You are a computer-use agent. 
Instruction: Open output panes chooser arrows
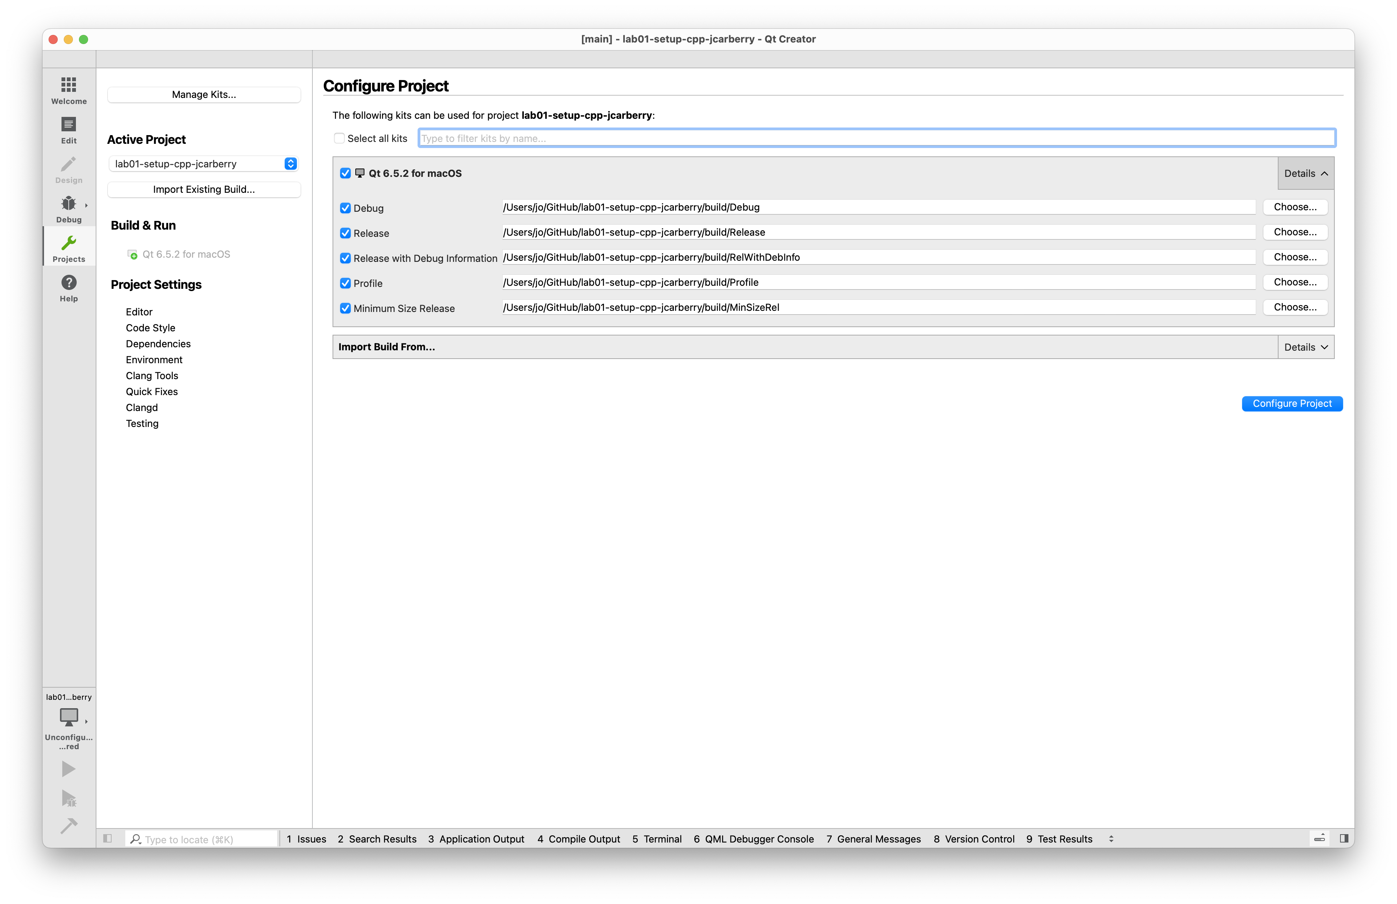[x=1111, y=839]
